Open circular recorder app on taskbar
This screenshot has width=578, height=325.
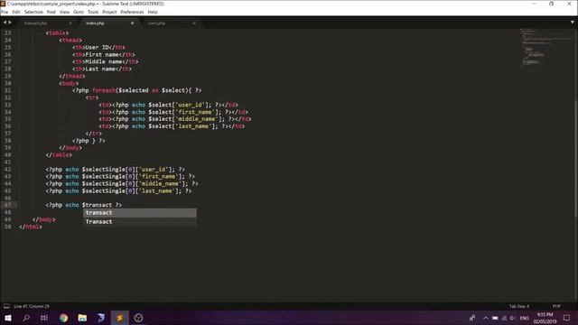click(138, 318)
